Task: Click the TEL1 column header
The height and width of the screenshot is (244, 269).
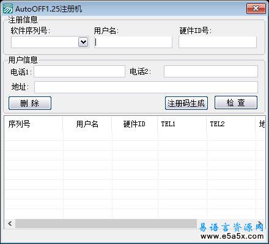Action: coord(182,124)
